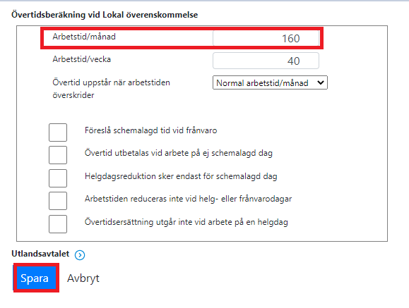The height and width of the screenshot is (308, 409).
Task: Enable Övertidsersättning utgår inte vid arbete checkbox
Action: [58, 224]
